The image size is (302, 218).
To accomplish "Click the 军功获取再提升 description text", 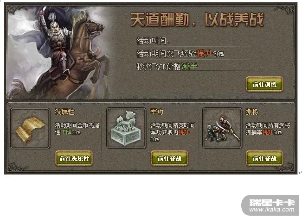I will click(x=170, y=132).
